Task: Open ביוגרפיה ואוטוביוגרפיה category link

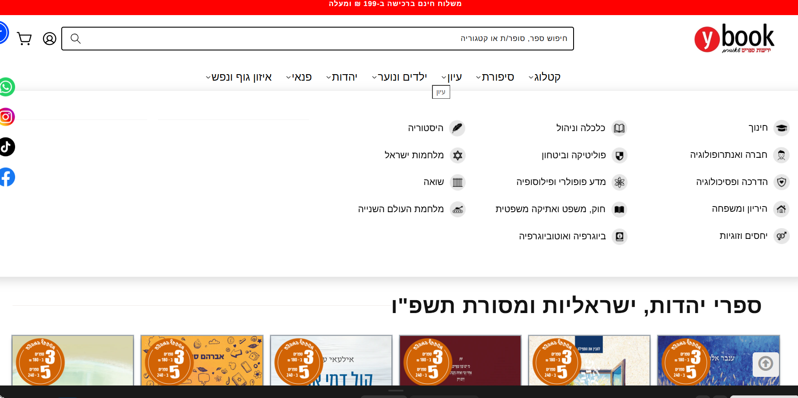Action: (562, 236)
